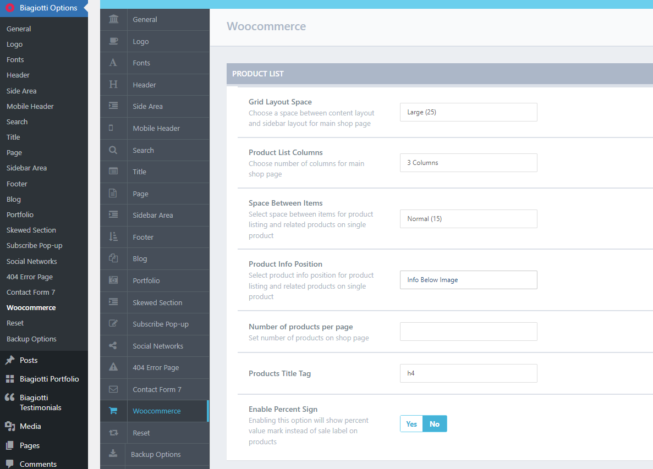The image size is (653, 469).
Task: Open the Space Between Items dropdown
Action: (x=469, y=219)
